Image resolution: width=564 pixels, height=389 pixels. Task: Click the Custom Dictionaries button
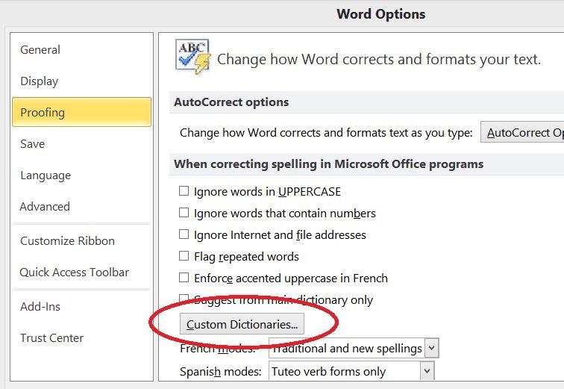coord(242,325)
